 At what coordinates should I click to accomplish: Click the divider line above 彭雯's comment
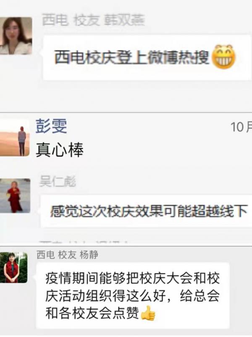(126, 112)
